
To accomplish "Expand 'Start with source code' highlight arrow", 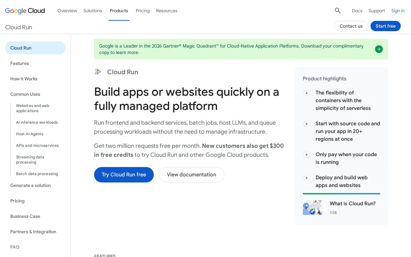I will point(307,124).
